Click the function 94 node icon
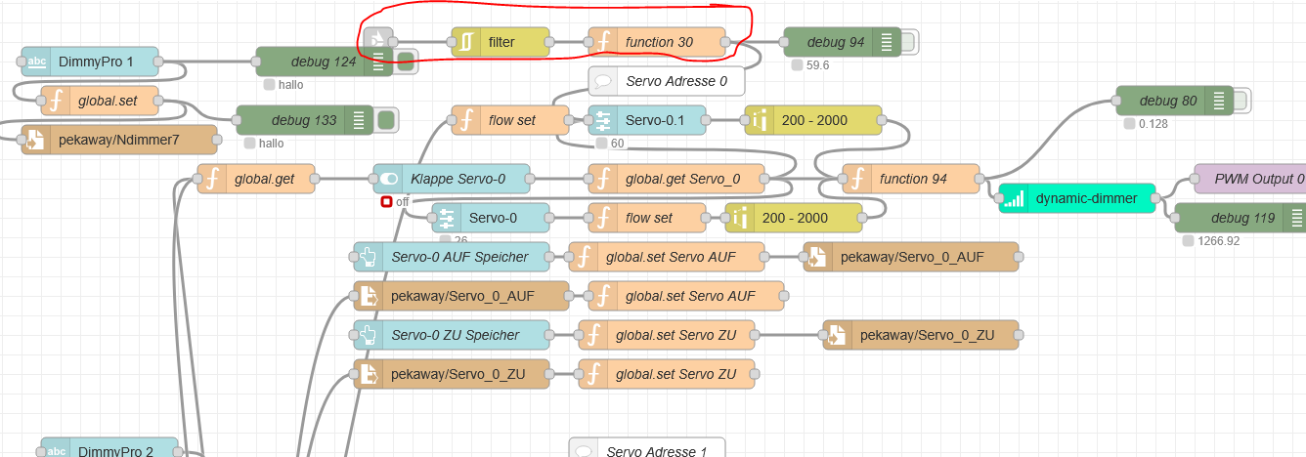Image resolution: width=1306 pixels, height=457 pixels. [857, 179]
